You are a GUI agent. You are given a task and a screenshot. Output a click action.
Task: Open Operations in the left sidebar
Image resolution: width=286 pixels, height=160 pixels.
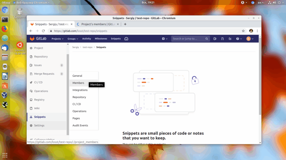coord(47,91)
